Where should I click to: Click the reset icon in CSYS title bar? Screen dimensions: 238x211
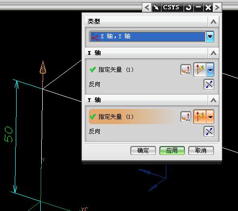(x=188, y=7)
